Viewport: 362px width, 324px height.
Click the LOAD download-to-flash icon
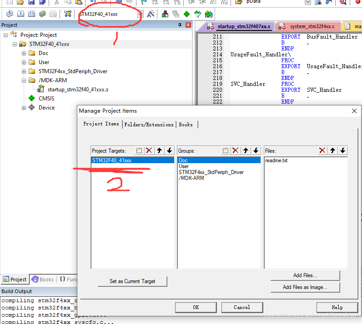(68, 14)
